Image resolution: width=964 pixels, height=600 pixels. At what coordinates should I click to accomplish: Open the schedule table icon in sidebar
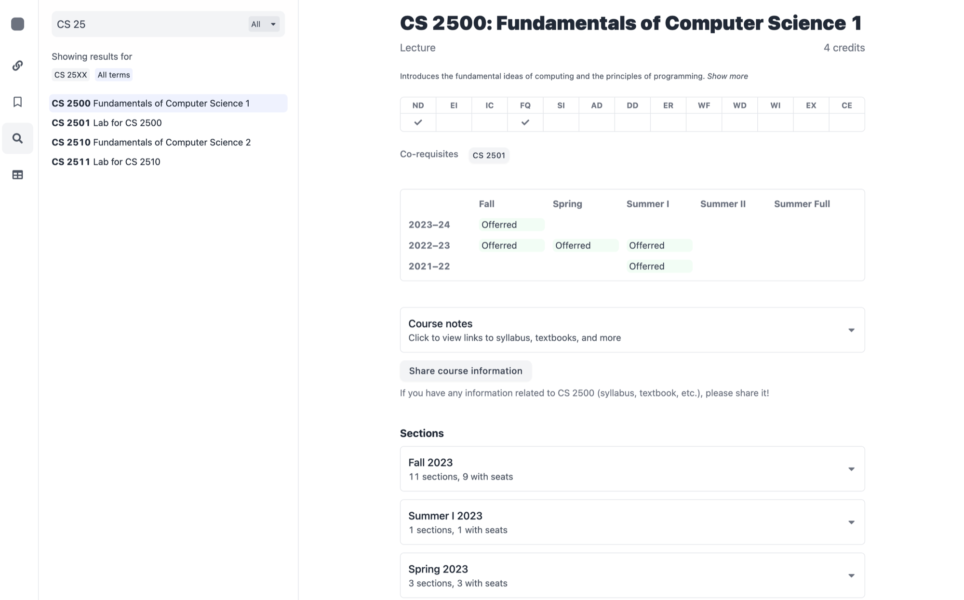click(x=17, y=174)
